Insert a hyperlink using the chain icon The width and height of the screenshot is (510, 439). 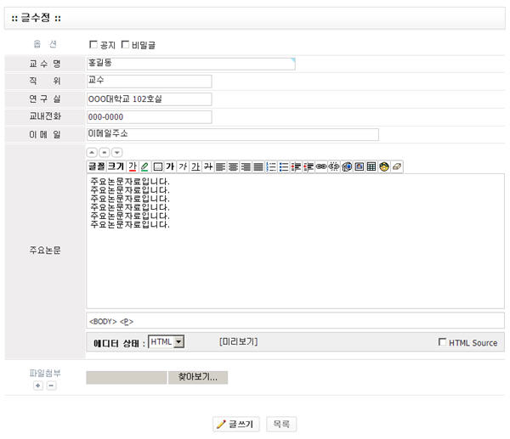coord(321,166)
